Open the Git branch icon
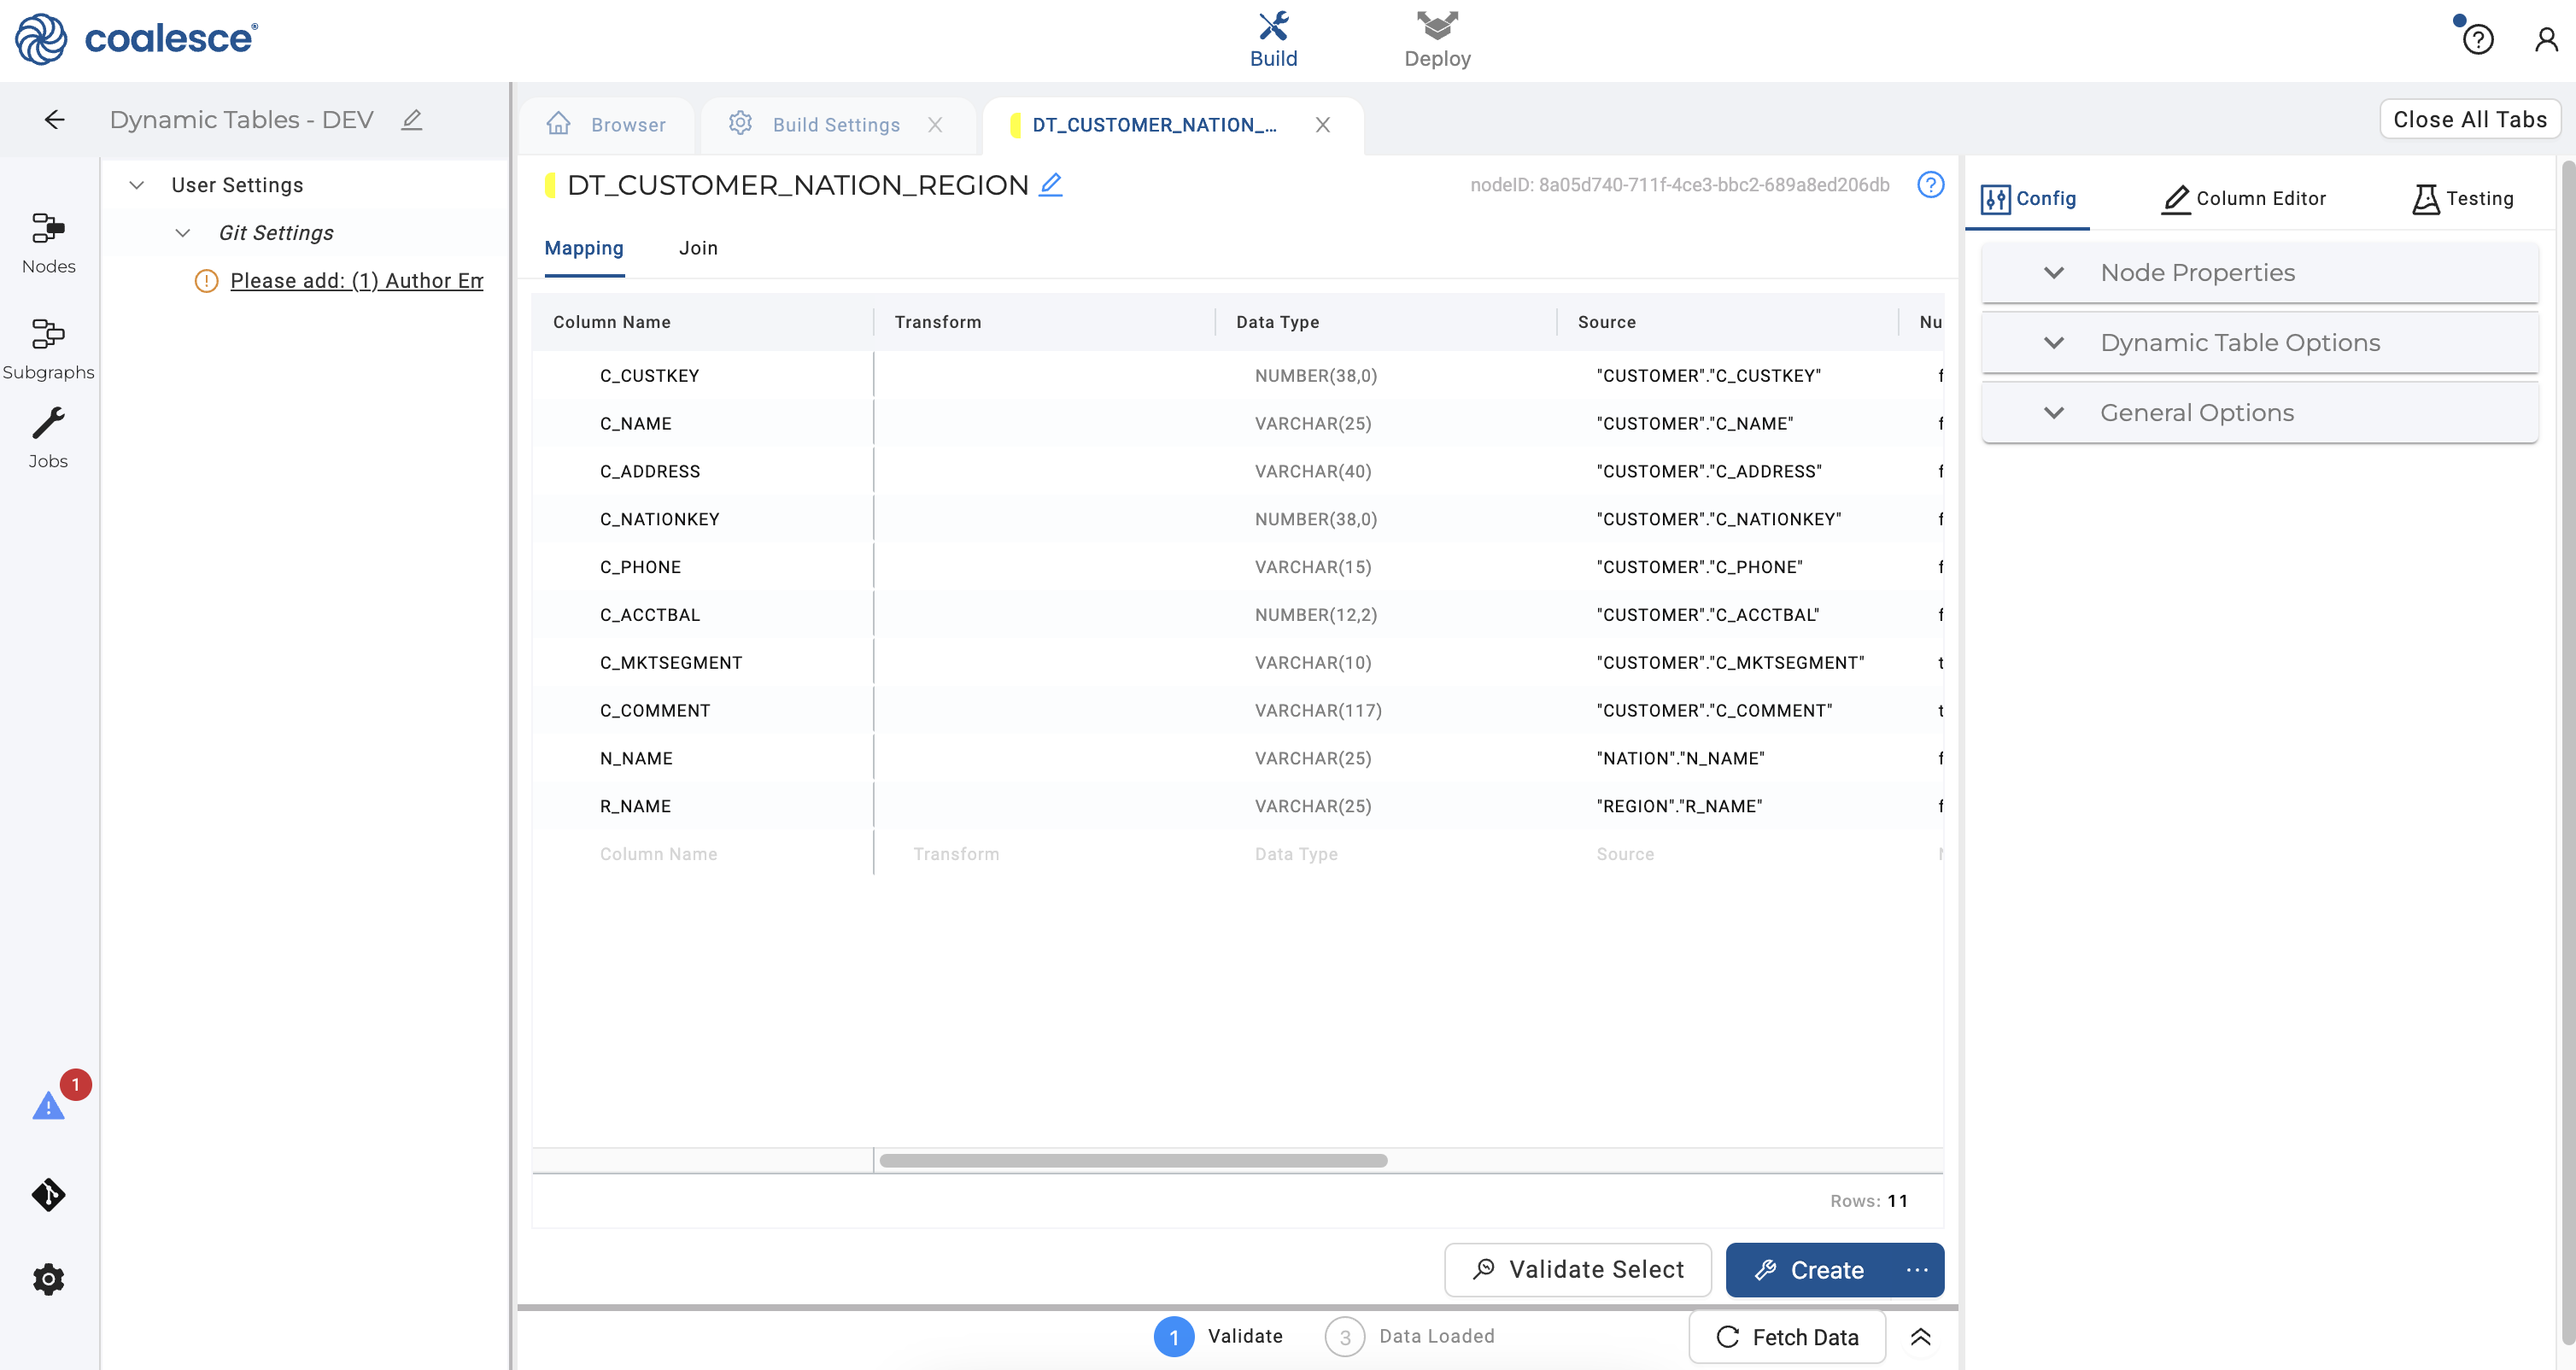The height and width of the screenshot is (1370, 2576). pyautogui.click(x=48, y=1194)
